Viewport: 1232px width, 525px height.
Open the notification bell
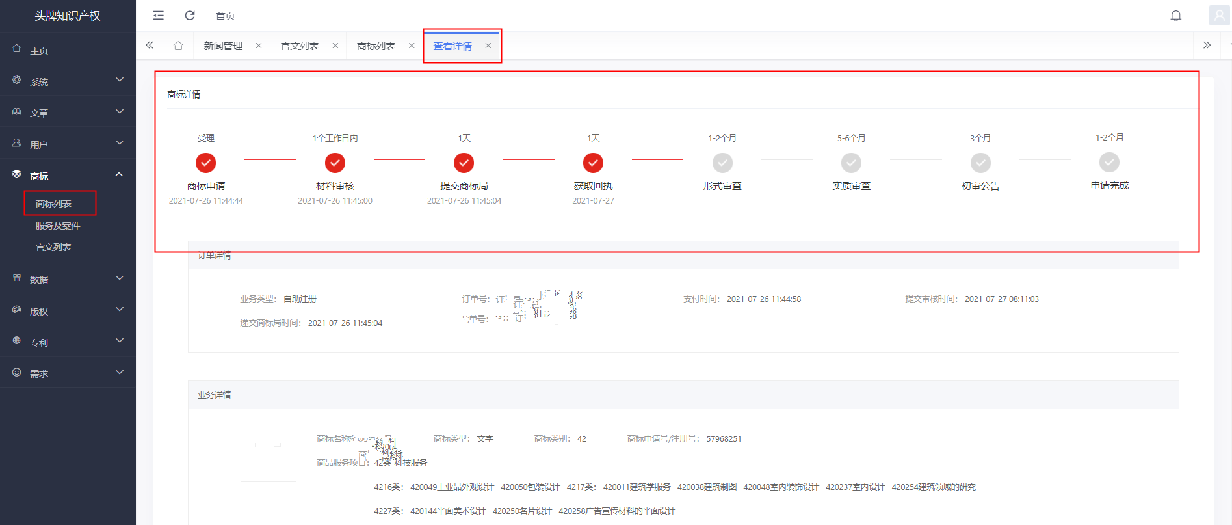(1176, 16)
